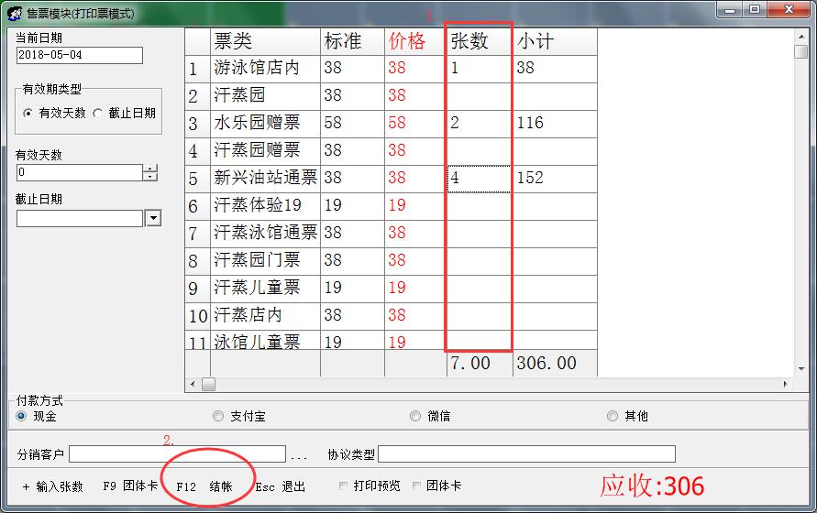Maximize the 售票模块 window
The image size is (817, 513).
(x=755, y=10)
